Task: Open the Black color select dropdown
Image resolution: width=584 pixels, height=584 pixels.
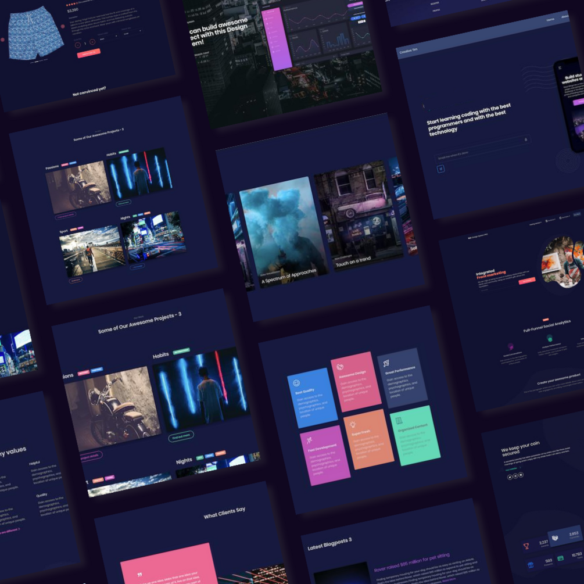Action: tap(108, 38)
